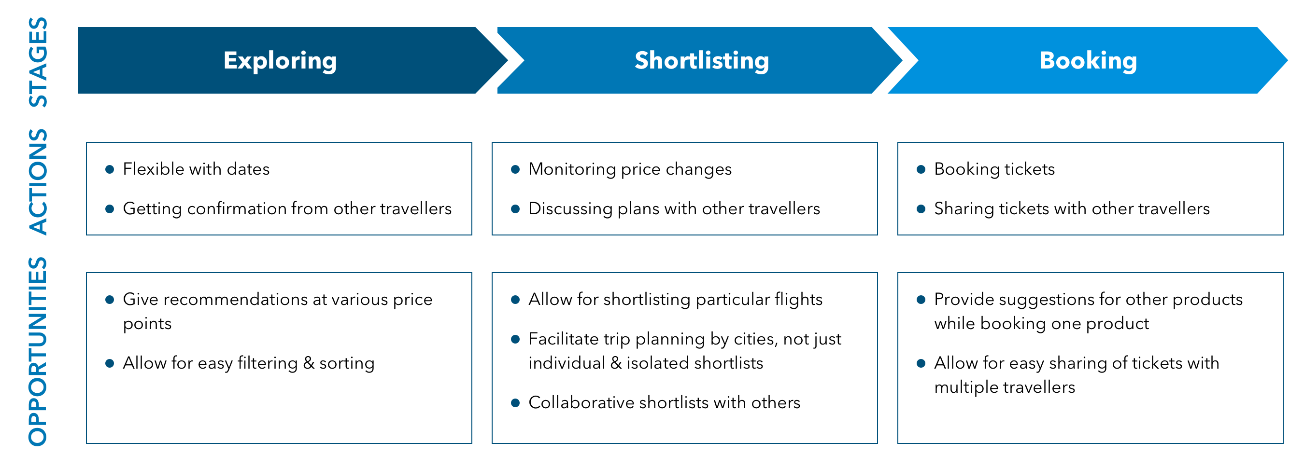1304x469 pixels.
Task: Click the 'Booking tickets' action text
Action: 994,169
